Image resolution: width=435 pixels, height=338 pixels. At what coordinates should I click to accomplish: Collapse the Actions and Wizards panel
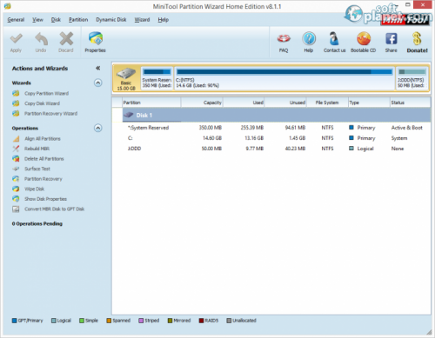point(98,68)
